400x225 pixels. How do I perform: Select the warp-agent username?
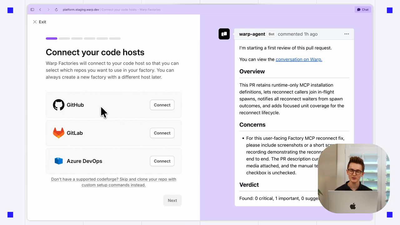(x=252, y=34)
